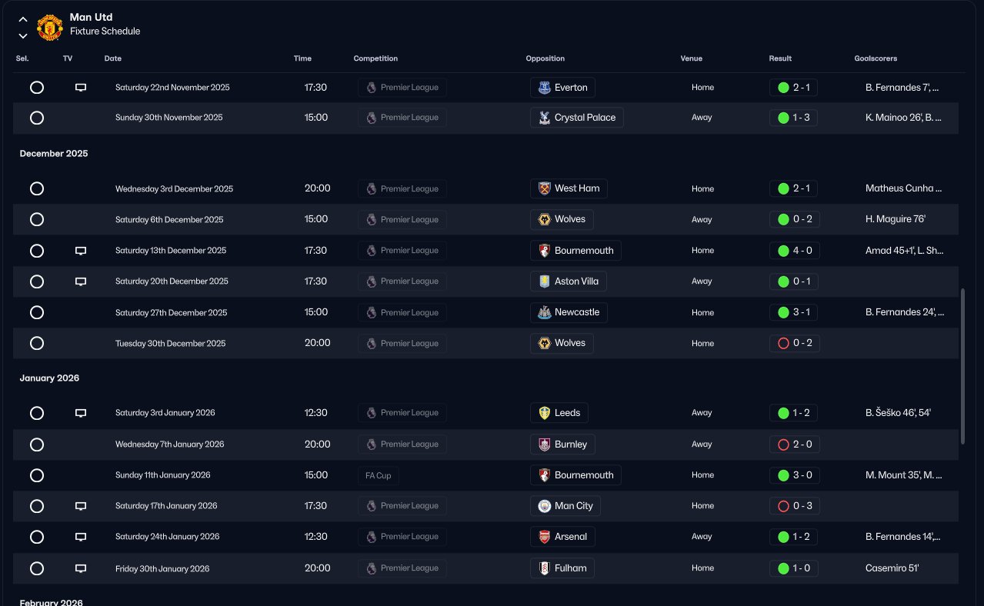Sort by the Opposition column header

545,58
